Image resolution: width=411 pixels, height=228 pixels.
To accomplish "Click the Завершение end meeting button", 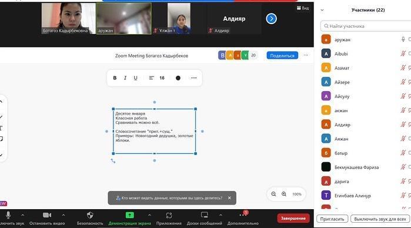I will 293,218.
